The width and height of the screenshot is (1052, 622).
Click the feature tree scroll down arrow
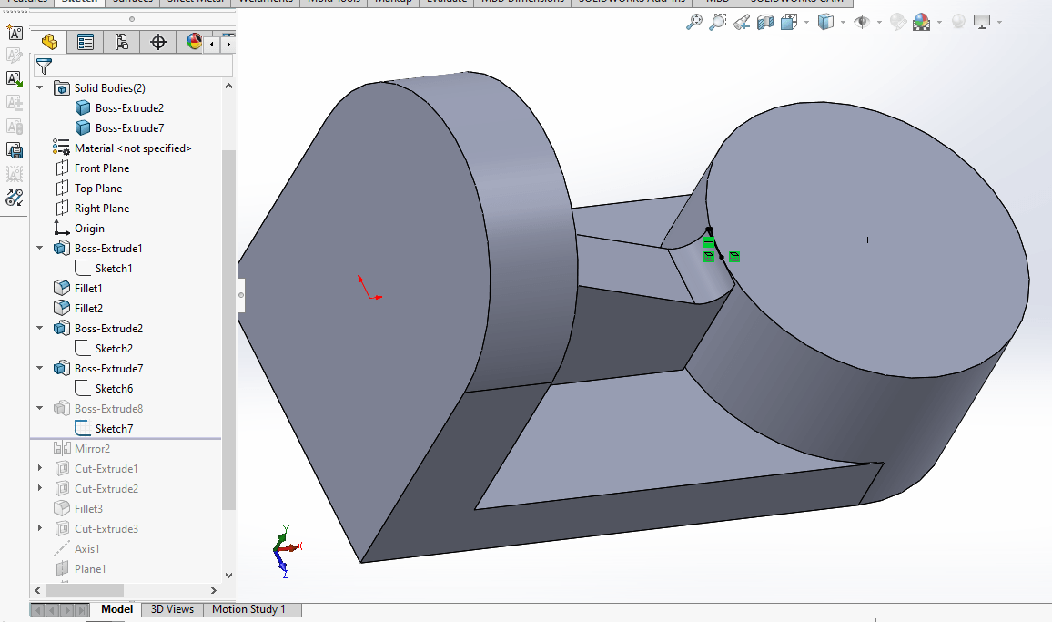tap(228, 575)
